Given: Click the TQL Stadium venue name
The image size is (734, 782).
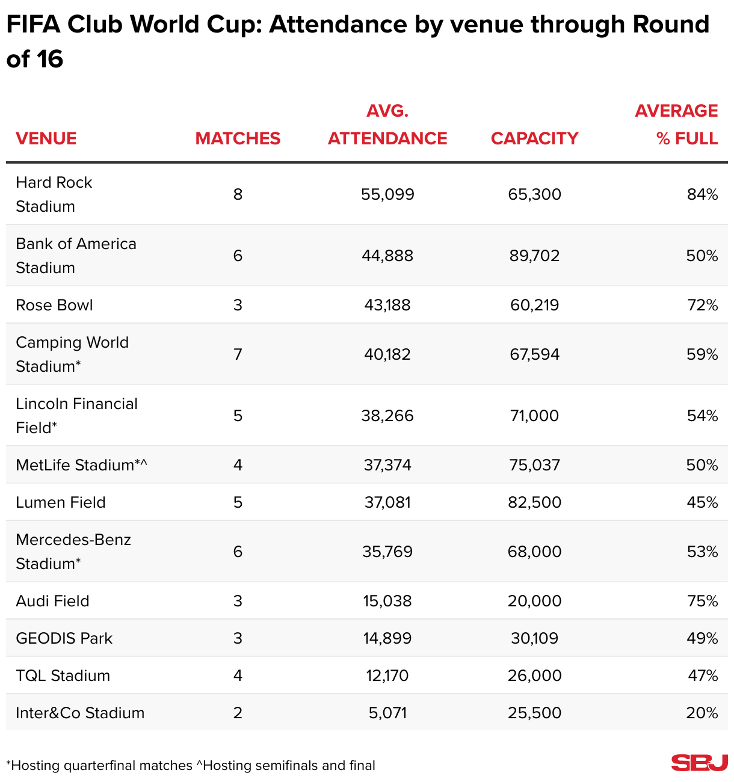Looking at the screenshot, I should 63,676.
